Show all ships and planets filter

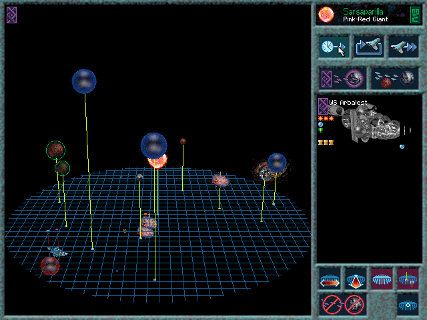tap(394, 79)
